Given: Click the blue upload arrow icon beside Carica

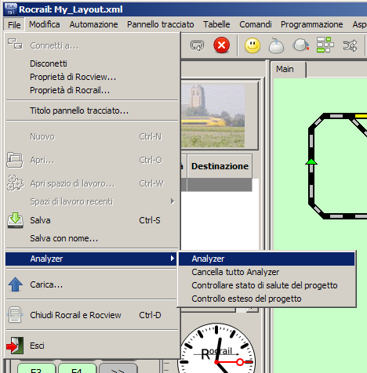Looking at the screenshot, I should [x=16, y=284].
